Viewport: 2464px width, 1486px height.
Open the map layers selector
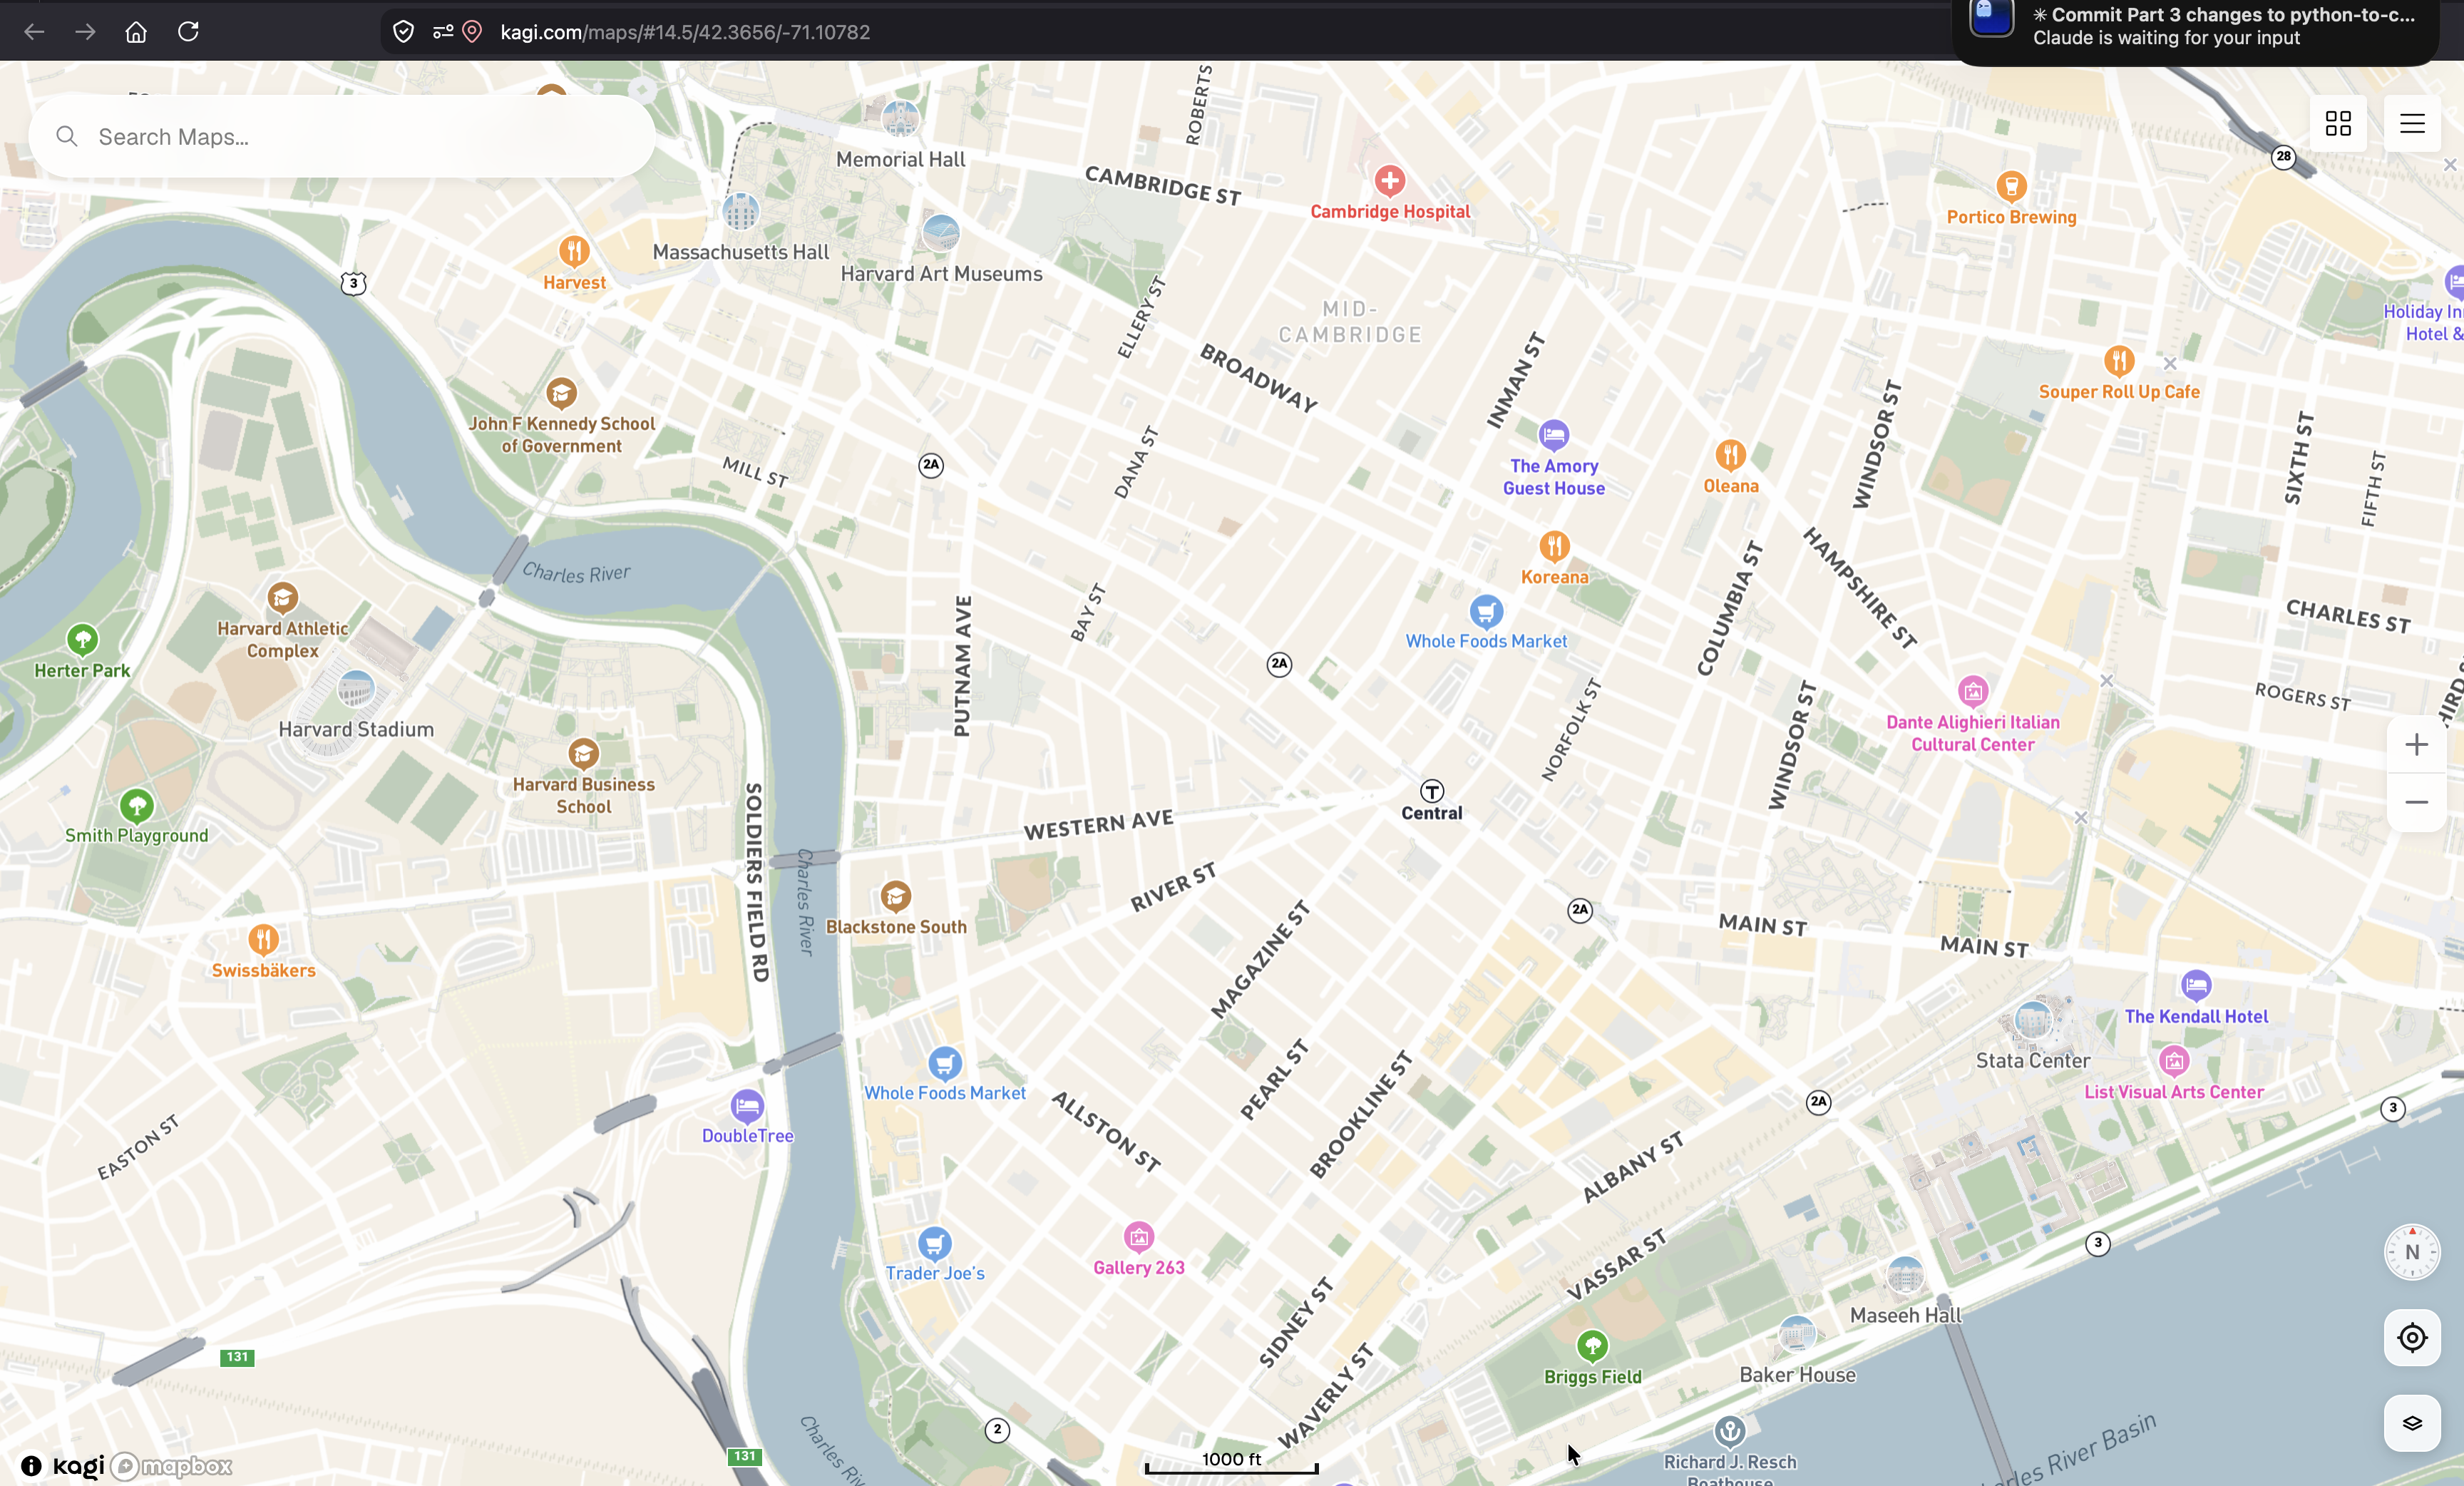tap(2412, 1423)
